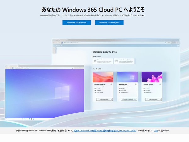Image resolution: width=189 pixels, height=142 pixels.
Task: Click the Windows 365 Business button
Action: [x=77, y=23]
